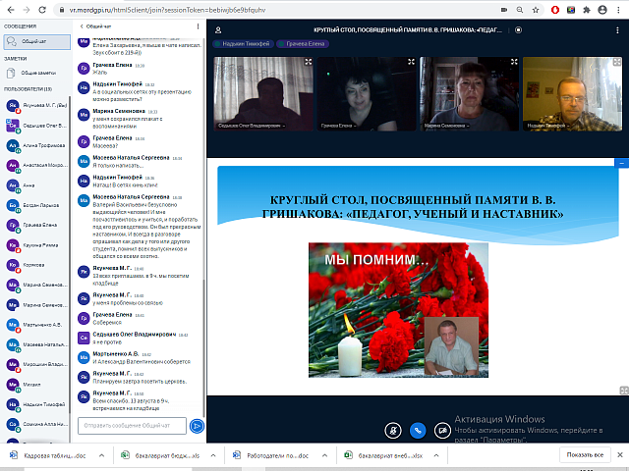
Task: Click the presentation slide photo with carnations
Action: coord(398,310)
